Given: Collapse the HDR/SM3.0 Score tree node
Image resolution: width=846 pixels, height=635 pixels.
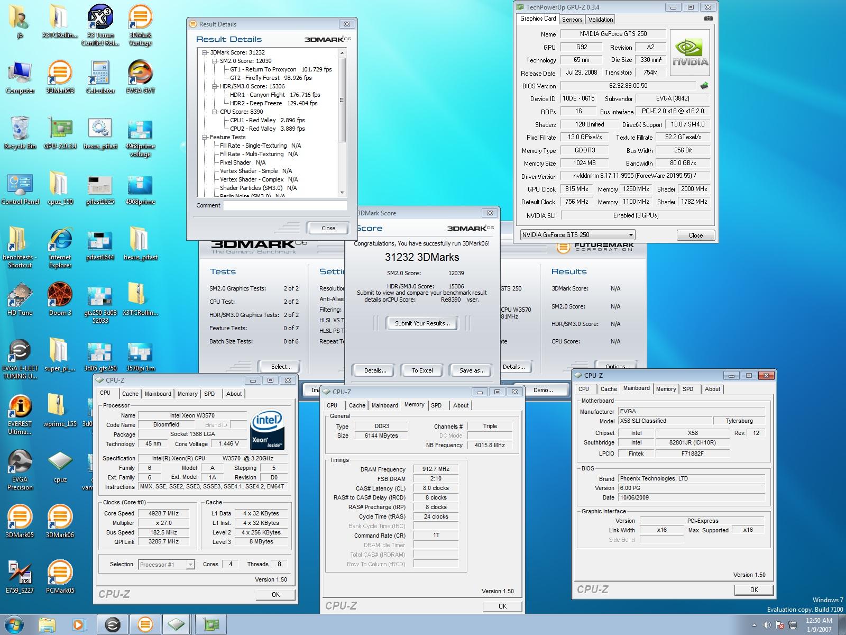Looking at the screenshot, I should [x=215, y=86].
